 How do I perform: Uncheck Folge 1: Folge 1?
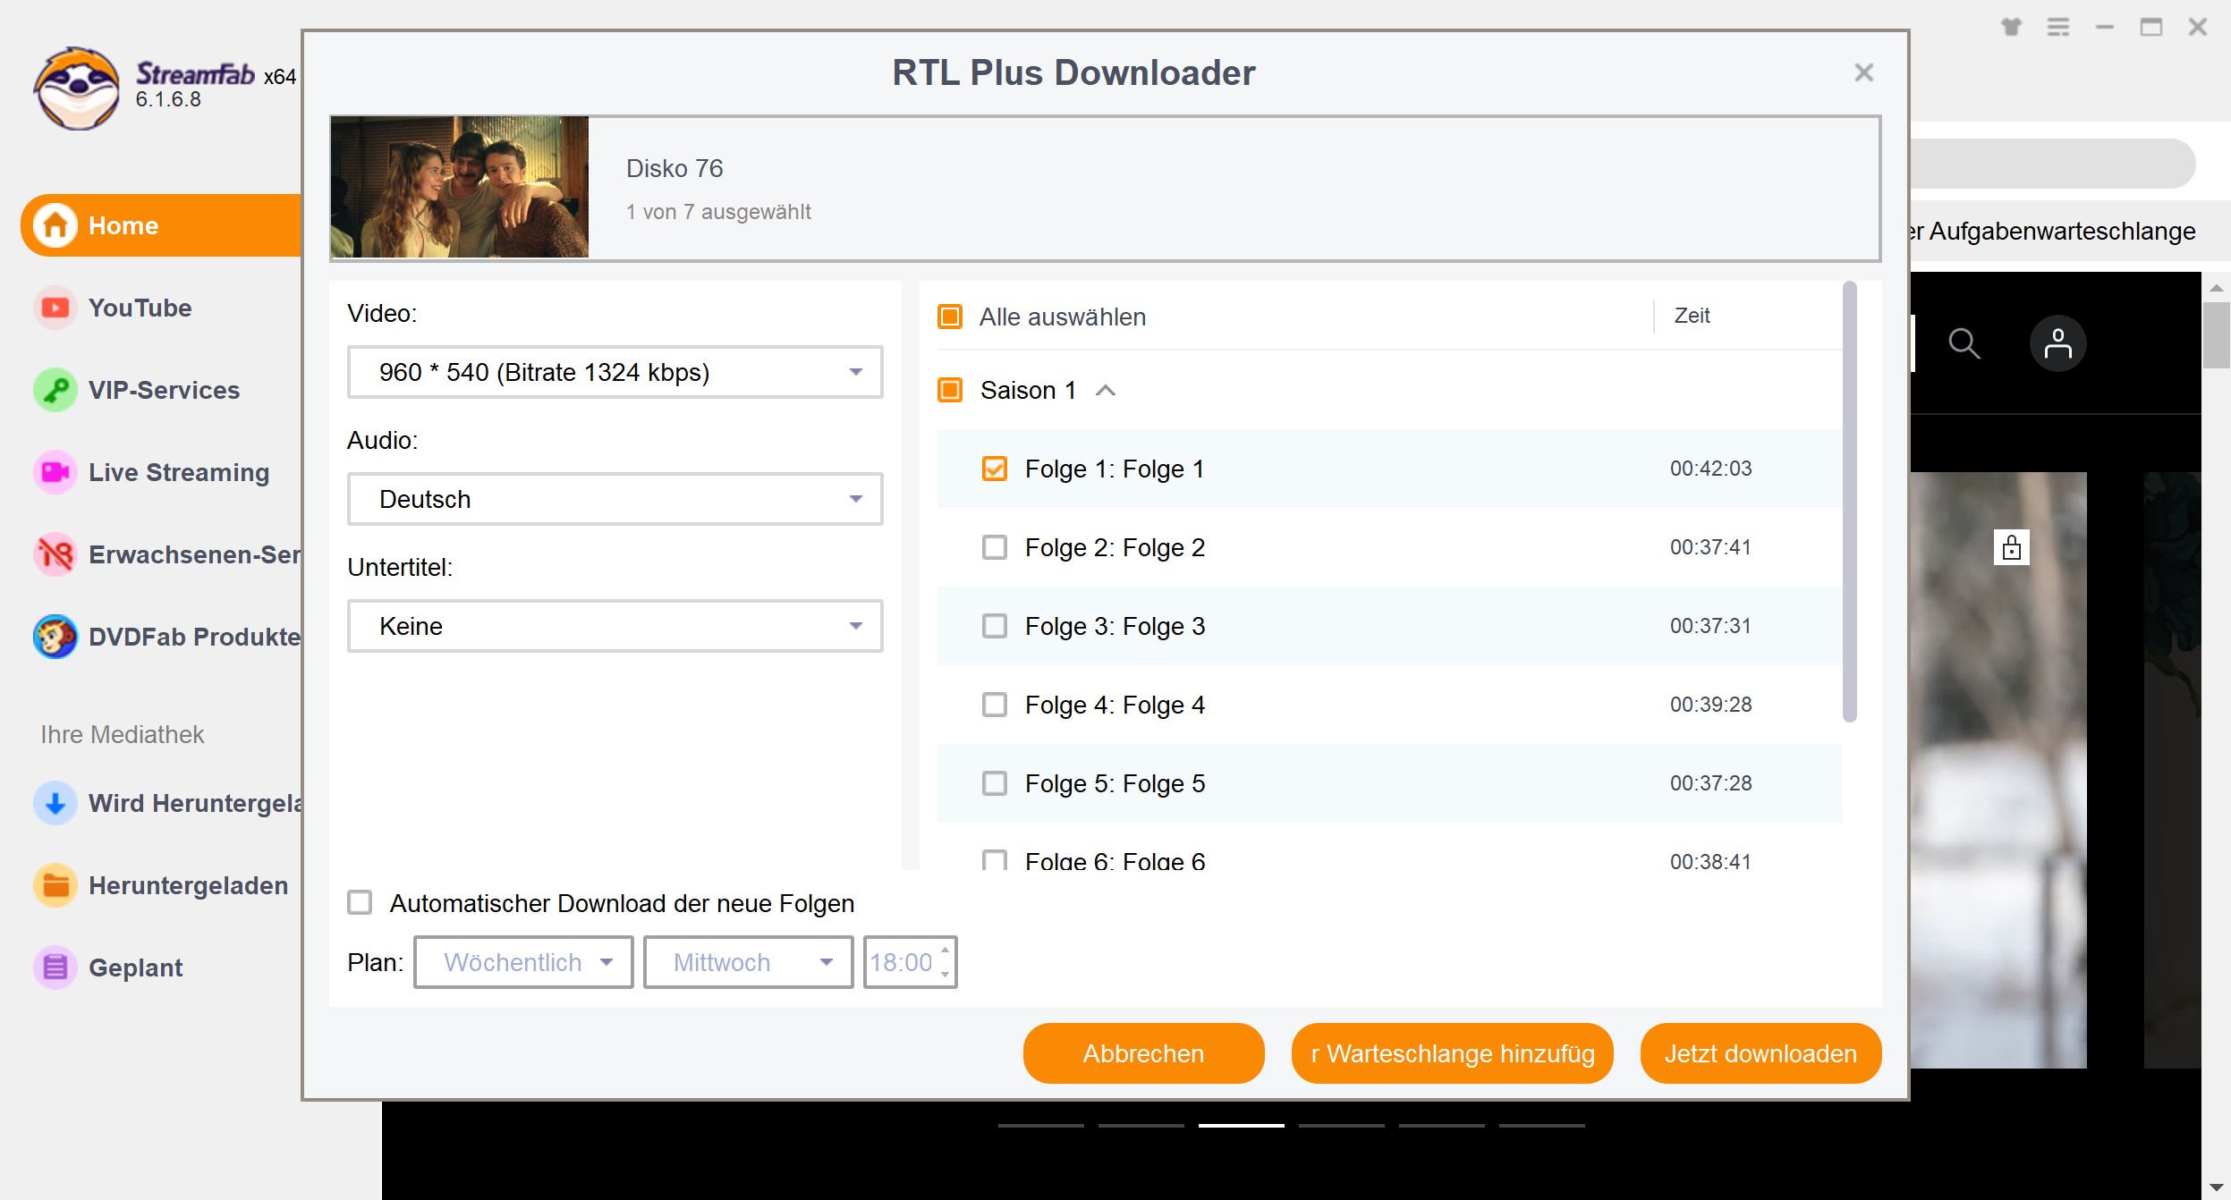pyautogui.click(x=995, y=469)
